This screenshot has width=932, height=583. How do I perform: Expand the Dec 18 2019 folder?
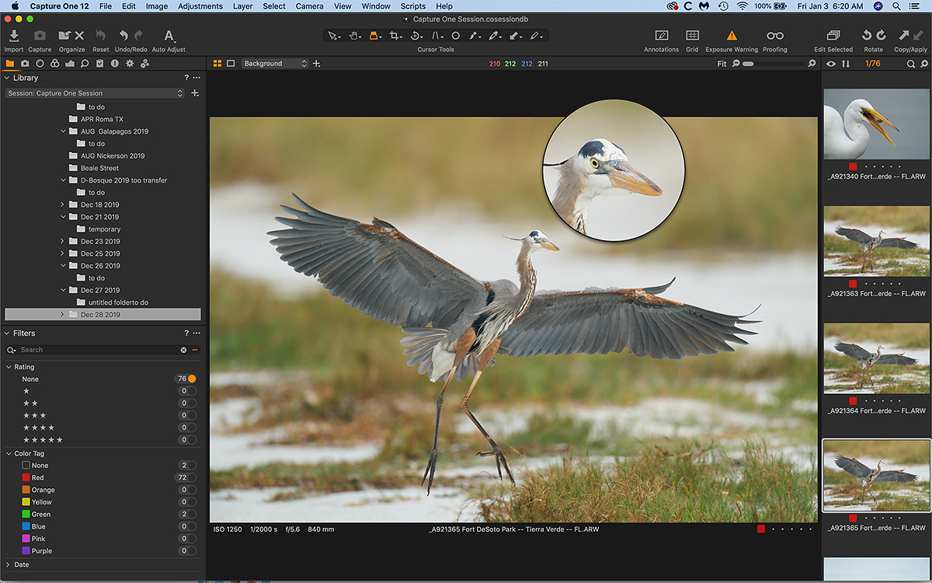[63, 204]
